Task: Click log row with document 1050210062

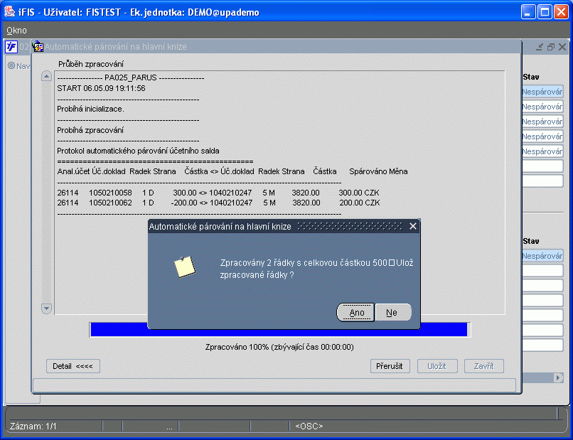Action: tap(218, 203)
